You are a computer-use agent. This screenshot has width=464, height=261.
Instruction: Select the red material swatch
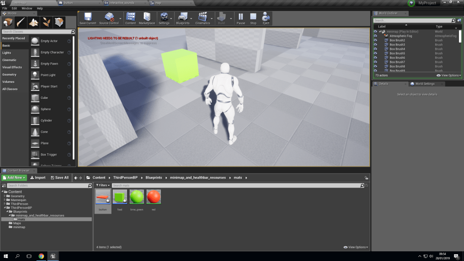point(153,196)
